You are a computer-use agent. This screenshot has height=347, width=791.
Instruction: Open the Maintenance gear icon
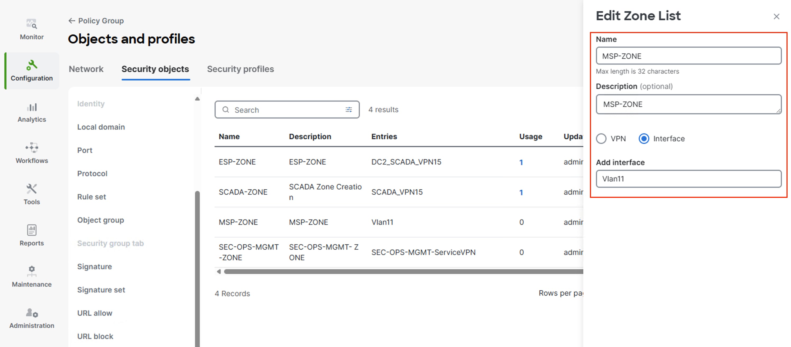32,271
